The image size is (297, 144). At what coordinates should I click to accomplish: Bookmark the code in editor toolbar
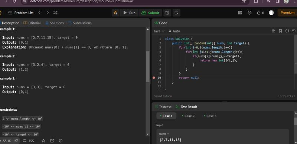coord(281,31)
